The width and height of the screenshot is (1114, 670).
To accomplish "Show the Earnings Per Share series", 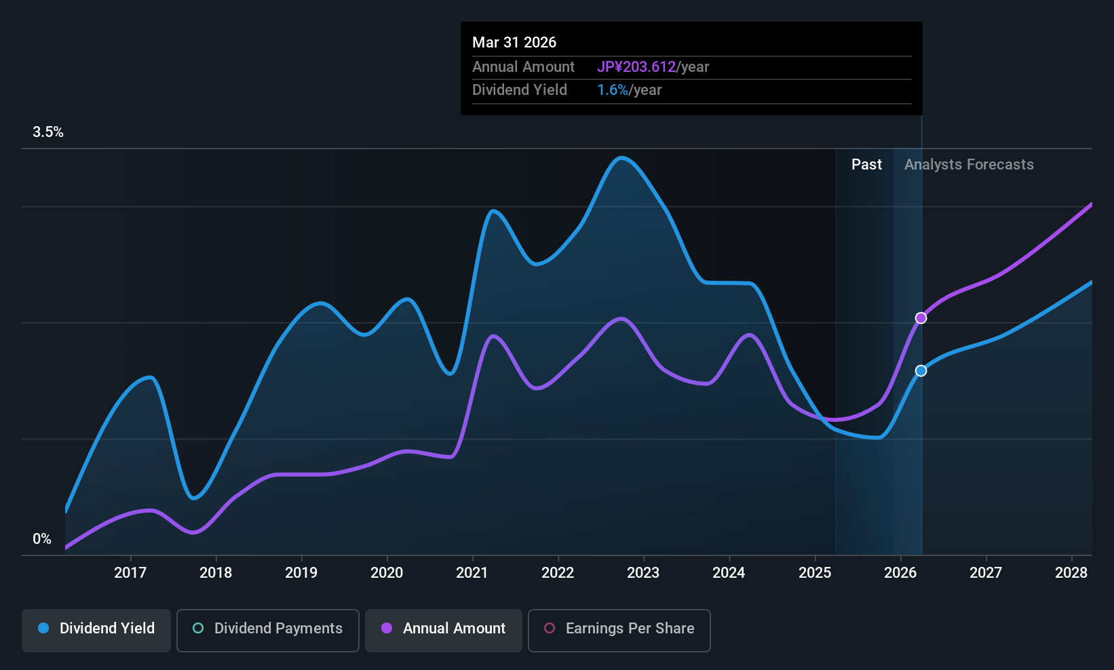I will click(619, 629).
